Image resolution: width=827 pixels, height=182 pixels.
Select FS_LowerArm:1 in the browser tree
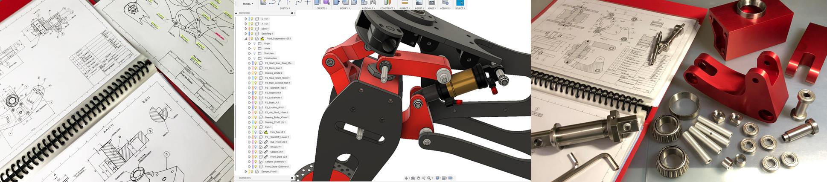(274, 98)
